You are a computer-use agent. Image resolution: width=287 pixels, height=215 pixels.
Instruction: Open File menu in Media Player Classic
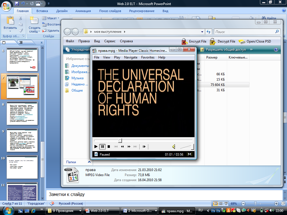(97, 57)
